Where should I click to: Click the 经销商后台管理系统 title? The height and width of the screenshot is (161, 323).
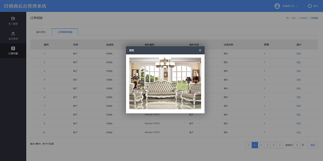(x=25, y=6)
